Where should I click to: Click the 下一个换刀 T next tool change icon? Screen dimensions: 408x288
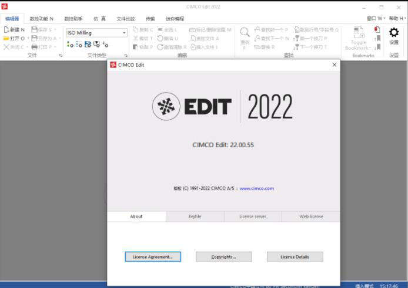pos(296,47)
